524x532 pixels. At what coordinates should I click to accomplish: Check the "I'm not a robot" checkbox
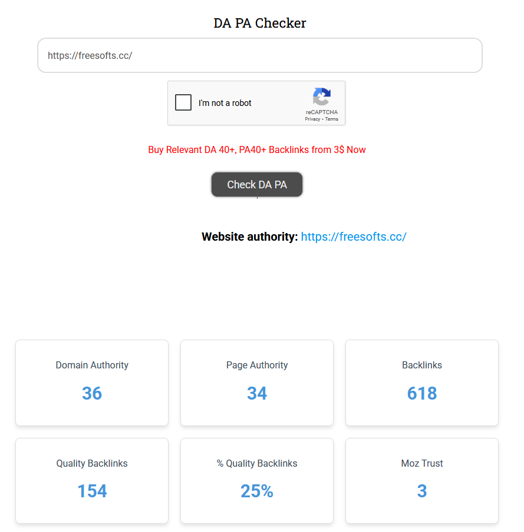183,102
